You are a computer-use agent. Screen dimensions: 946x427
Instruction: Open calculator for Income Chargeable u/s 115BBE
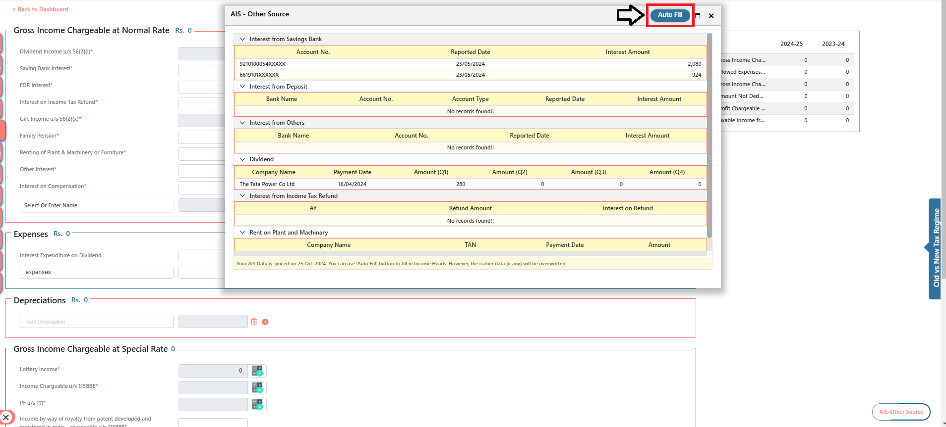click(257, 387)
